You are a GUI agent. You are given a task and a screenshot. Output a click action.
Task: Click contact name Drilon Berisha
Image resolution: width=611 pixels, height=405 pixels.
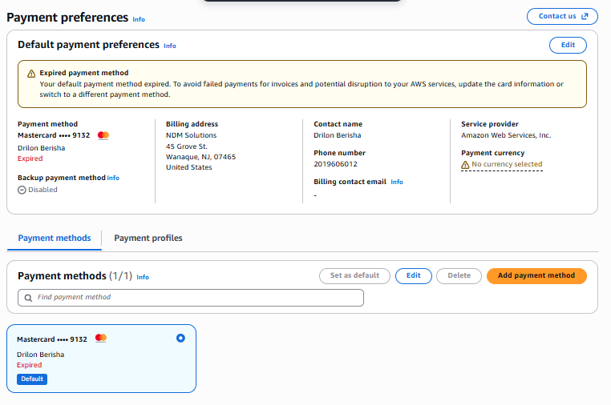pyautogui.click(x=338, y=135)
